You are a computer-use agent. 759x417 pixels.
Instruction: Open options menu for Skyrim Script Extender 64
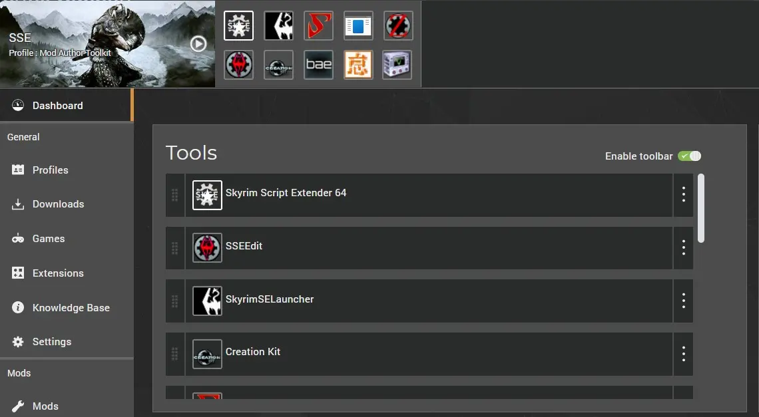[x=684, y=194]
